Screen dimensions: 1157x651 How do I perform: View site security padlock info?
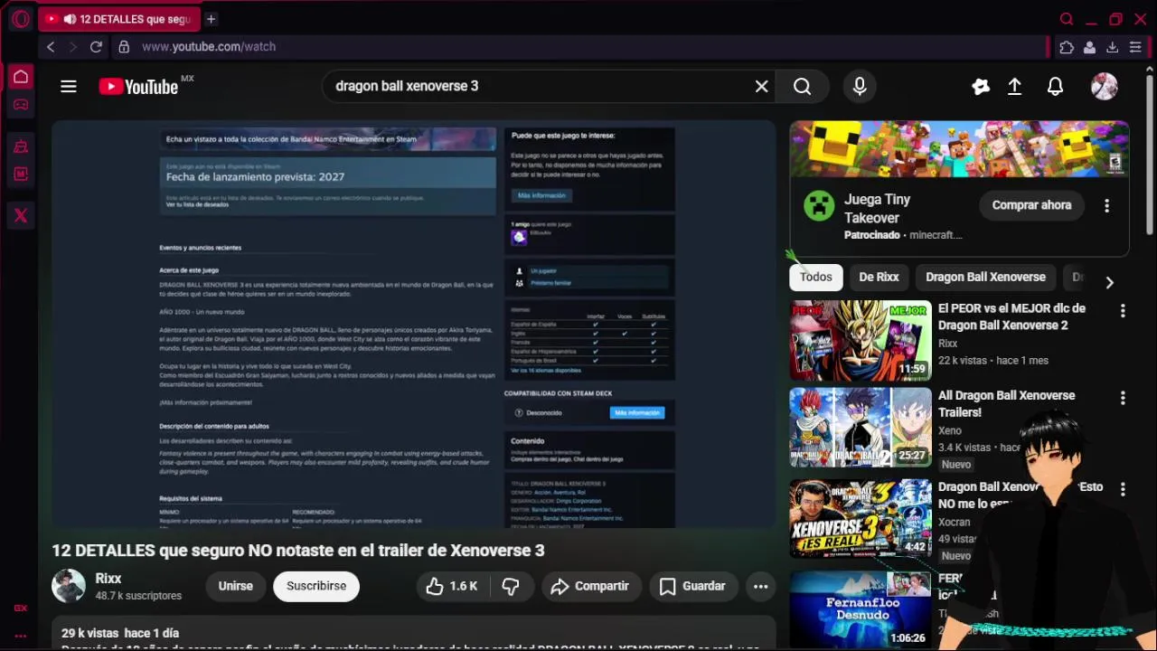[x=124, y=47]
